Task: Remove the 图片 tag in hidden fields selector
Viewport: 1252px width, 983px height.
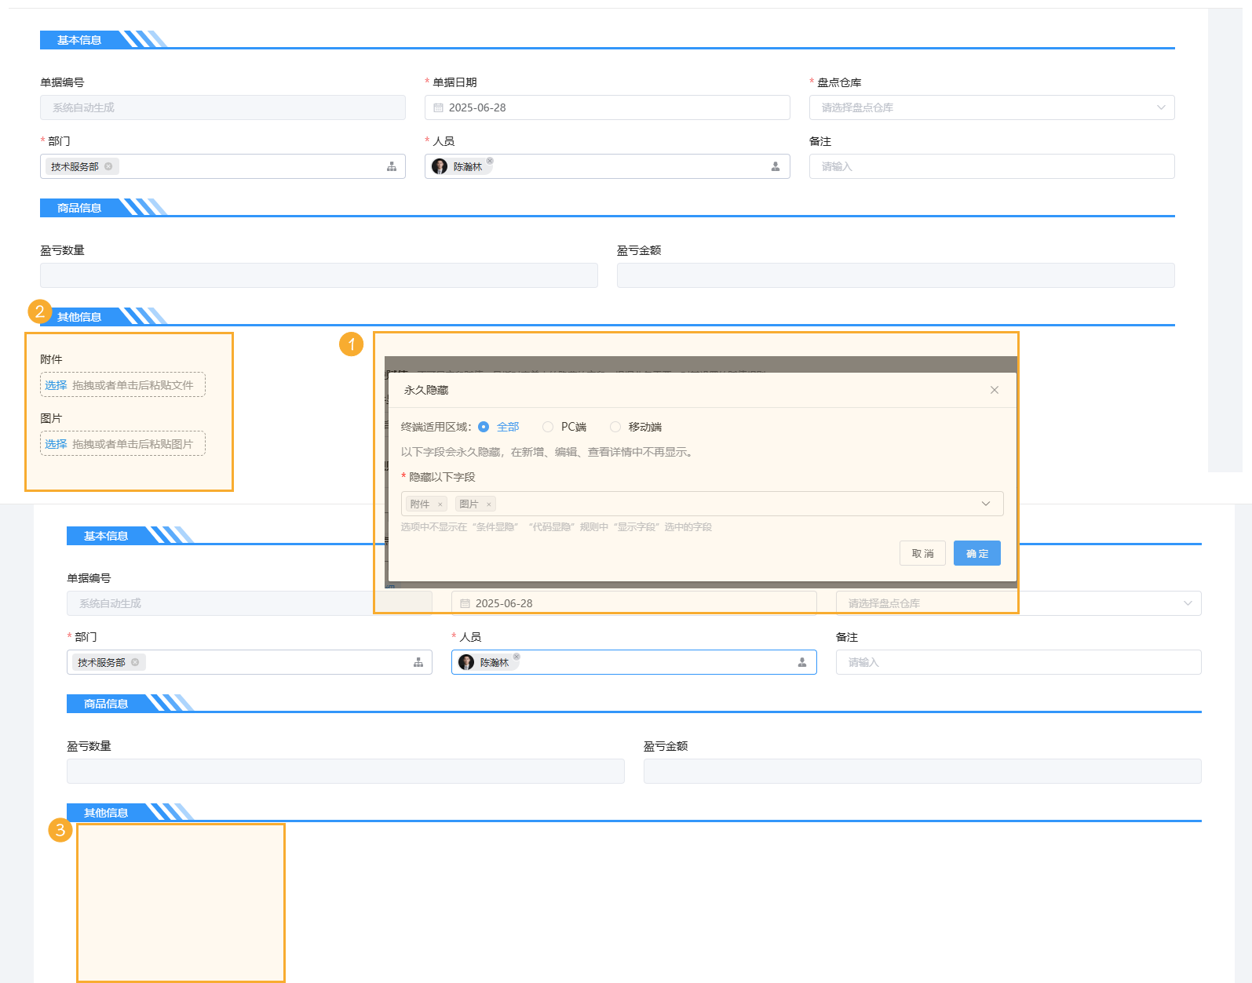Action: pyautogui.click(x=489, y=504)
